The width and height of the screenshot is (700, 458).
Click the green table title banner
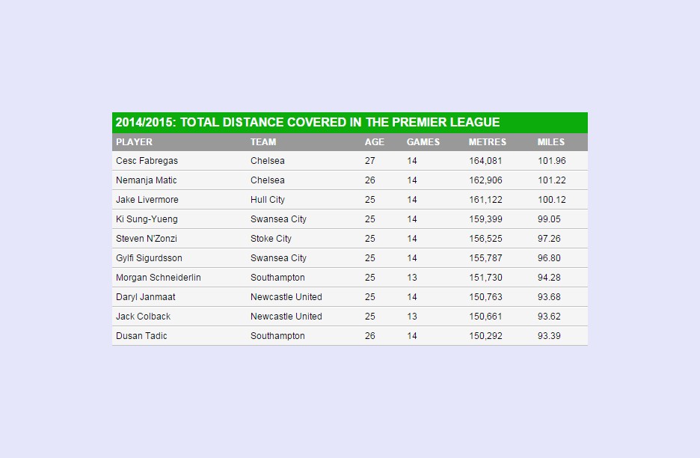(x=349, y=123)
